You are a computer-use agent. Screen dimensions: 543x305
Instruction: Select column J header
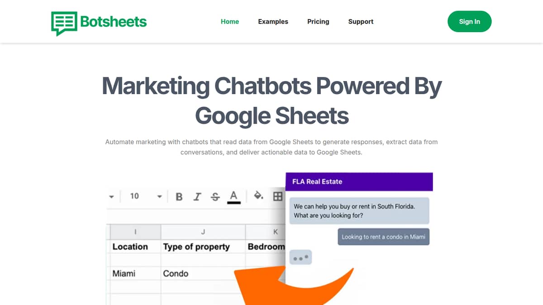(x=203, y=232)
